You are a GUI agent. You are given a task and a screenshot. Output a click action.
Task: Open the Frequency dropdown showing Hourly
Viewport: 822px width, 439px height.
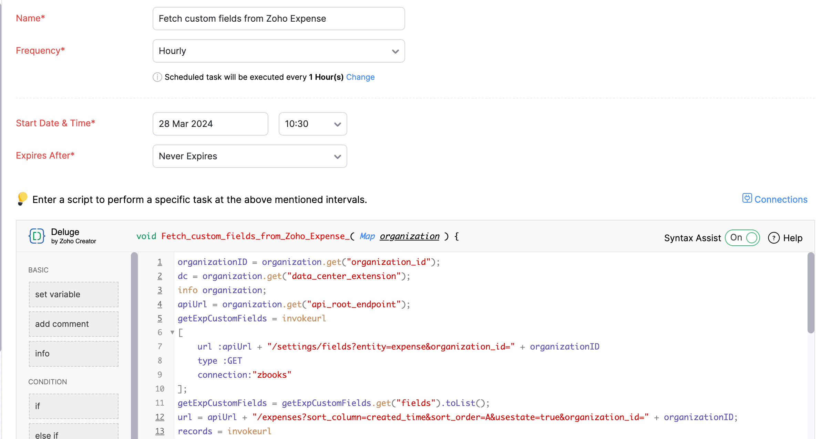coord(278,51)
